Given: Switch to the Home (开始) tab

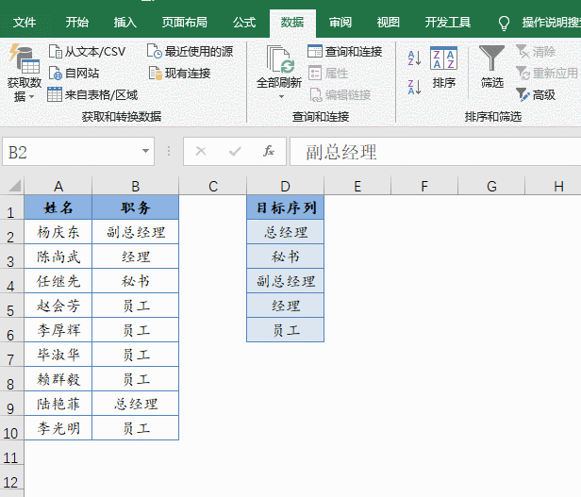Looking at the screenshot, I should tap(76, 23).
